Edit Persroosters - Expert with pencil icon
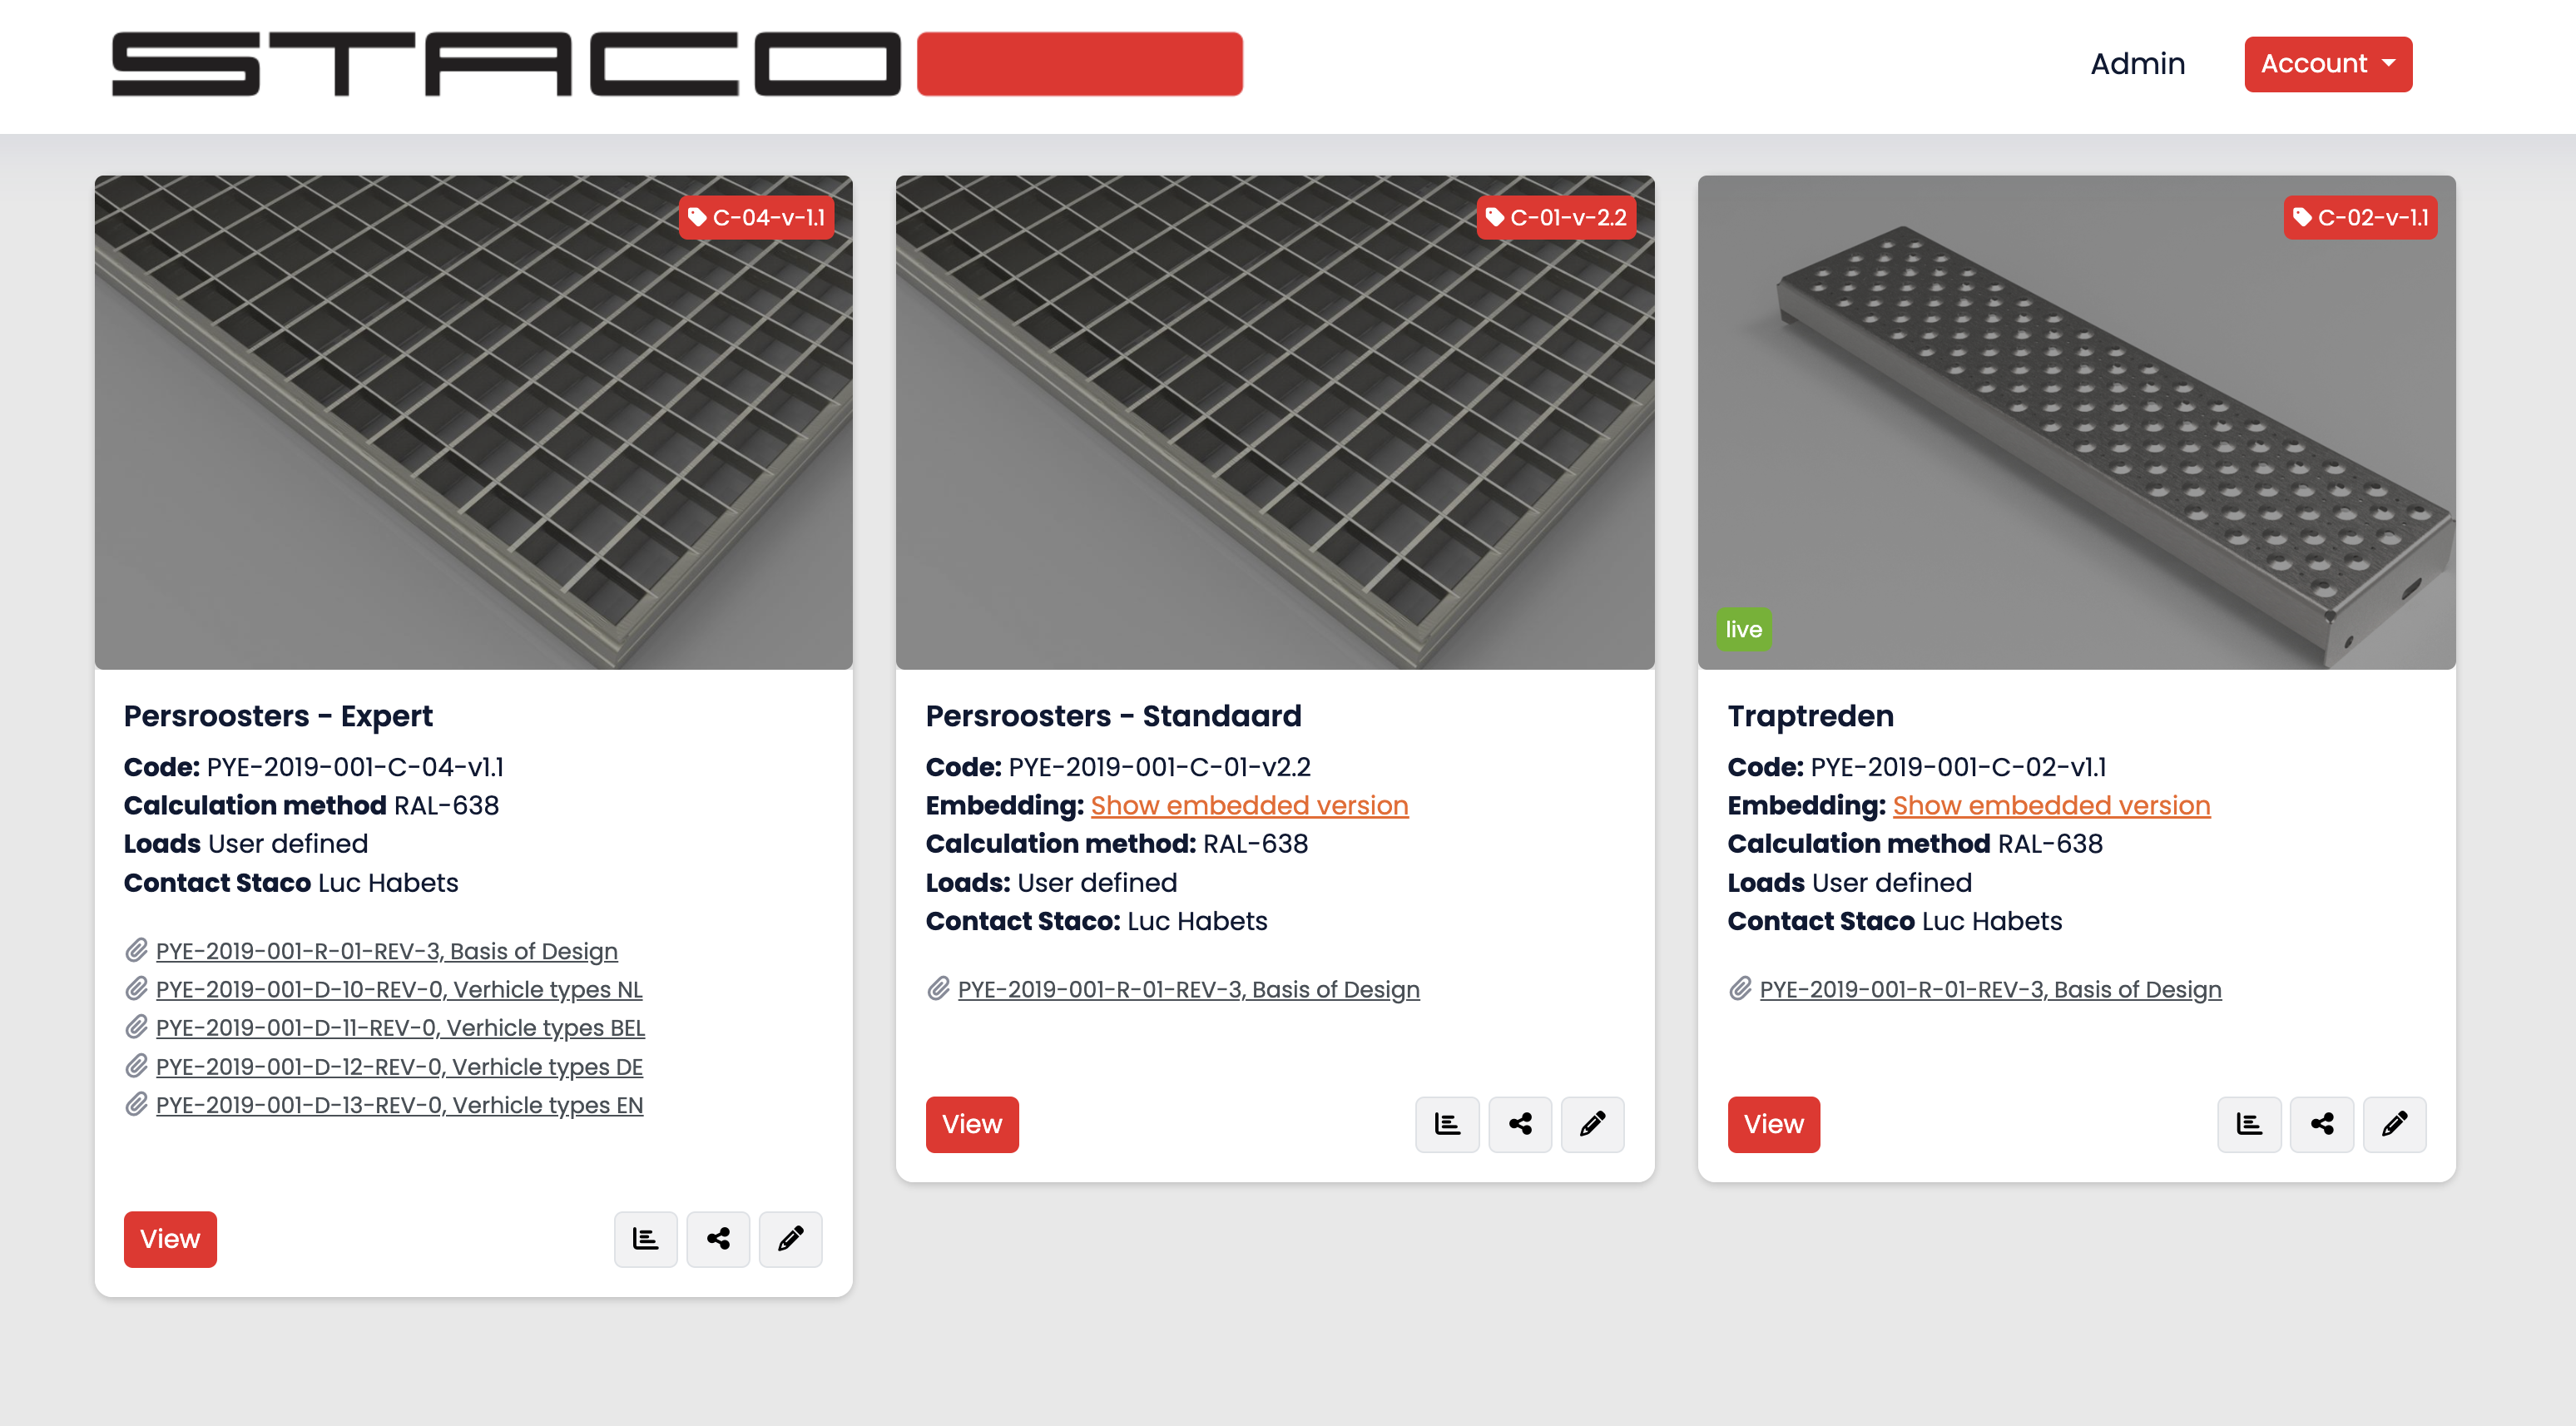2576x1426 pixels. [x=790, y=1239]
